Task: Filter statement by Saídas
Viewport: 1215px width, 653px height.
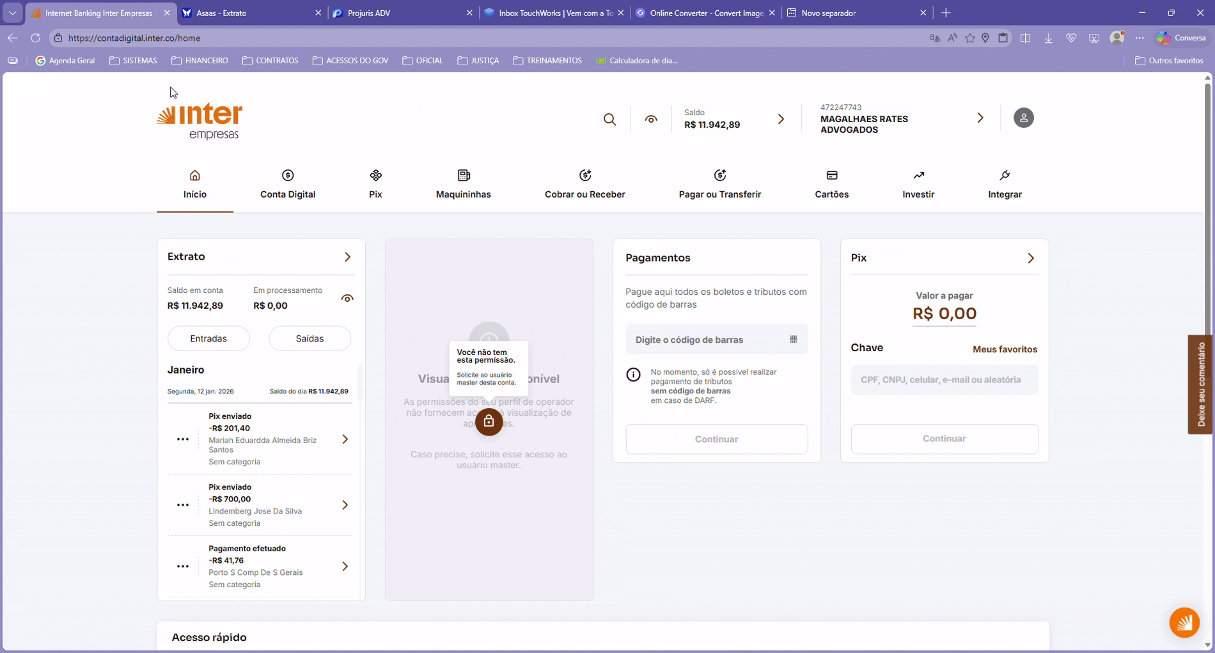Action: (310, 338)
